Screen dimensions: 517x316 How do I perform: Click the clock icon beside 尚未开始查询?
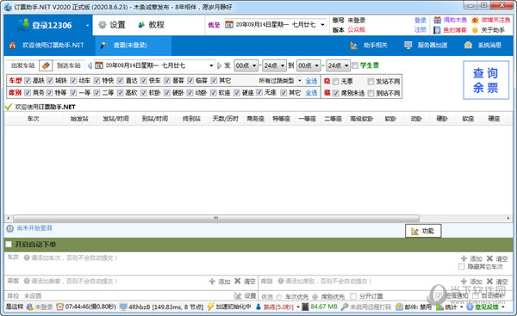click(9, 228)
